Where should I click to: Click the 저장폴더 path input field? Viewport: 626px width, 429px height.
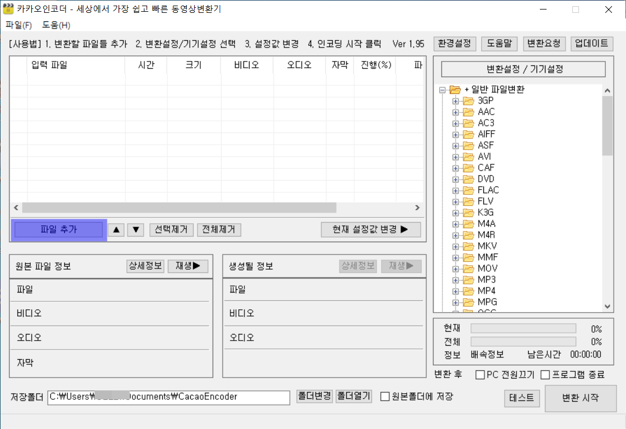pyautogui.click(x=168, y=397)
